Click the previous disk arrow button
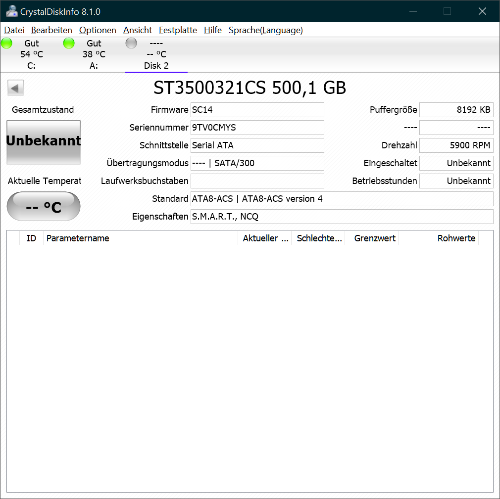The height and width of the screenshot is (499, 500). click(x=15, y=88)
